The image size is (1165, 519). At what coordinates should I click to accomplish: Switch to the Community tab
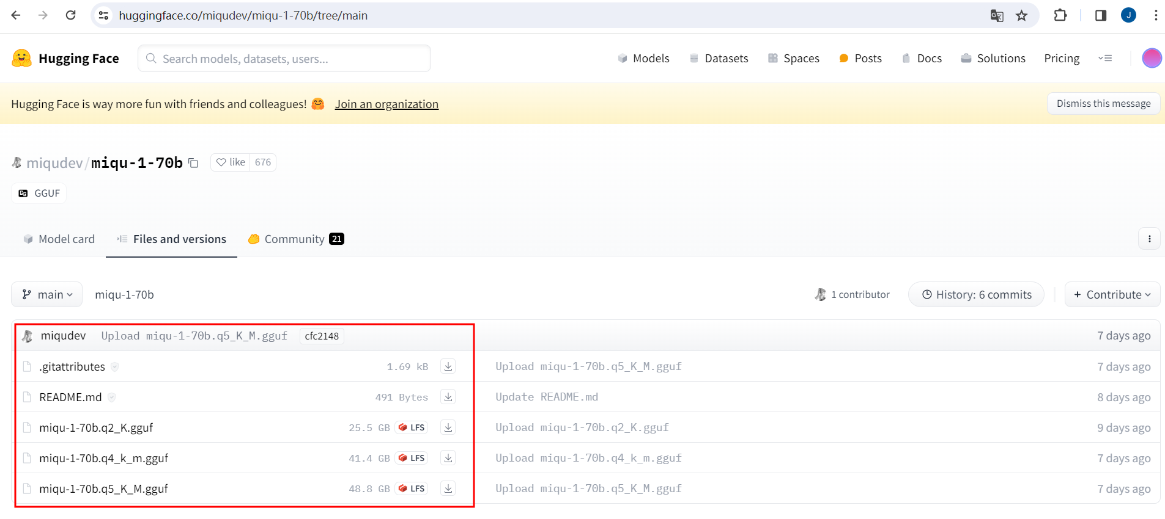click(x=296, y=239)
